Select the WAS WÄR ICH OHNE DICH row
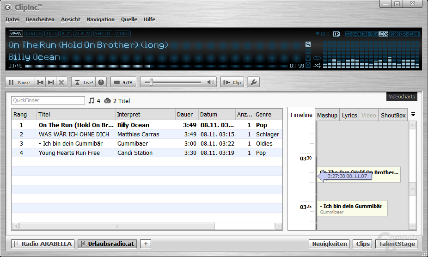The height and width of the screenshot is (257, 428). coord(147,135)
